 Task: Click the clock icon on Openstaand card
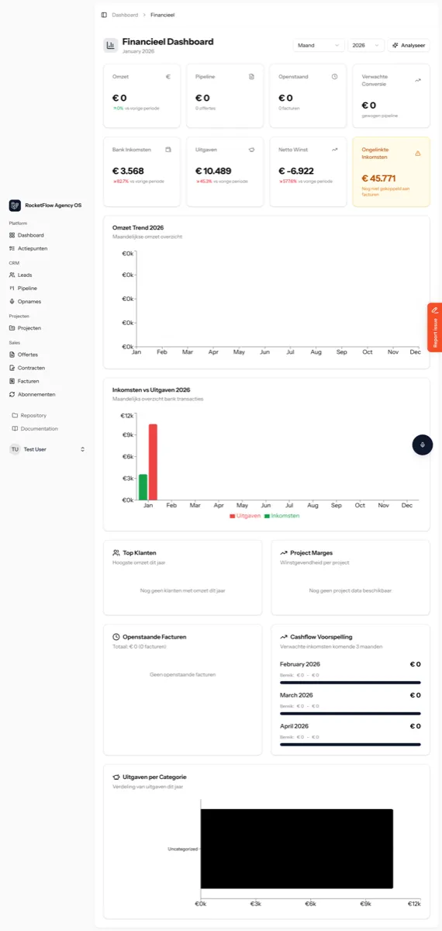click(335, 77)
